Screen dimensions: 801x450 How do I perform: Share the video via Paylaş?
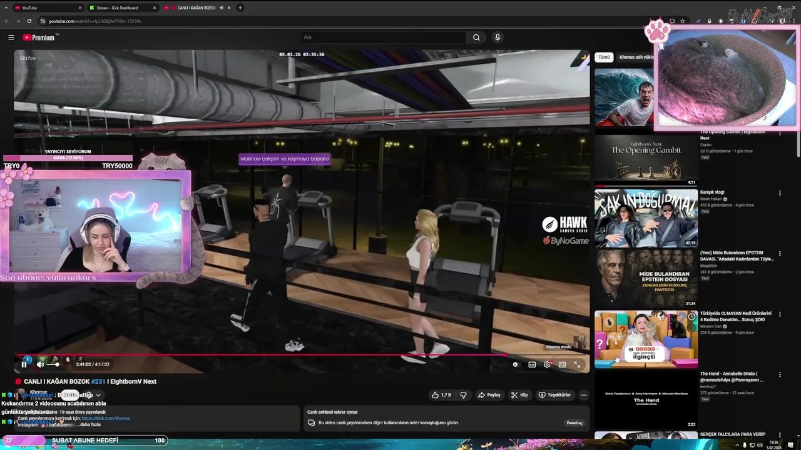click(x=489, y=395)
